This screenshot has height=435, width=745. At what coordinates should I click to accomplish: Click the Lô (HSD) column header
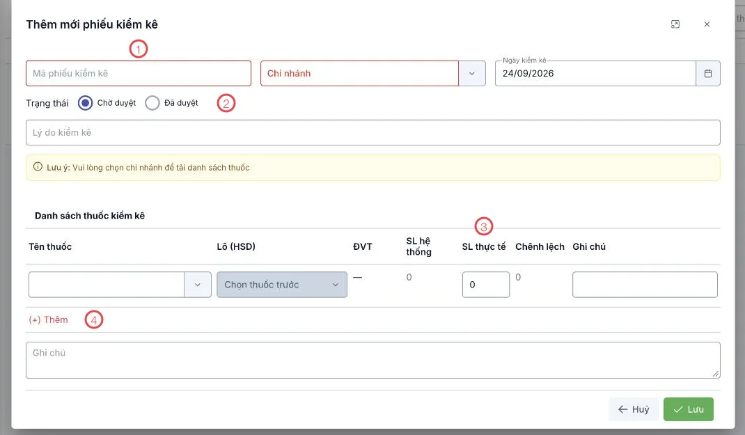[x=235, y=246]
